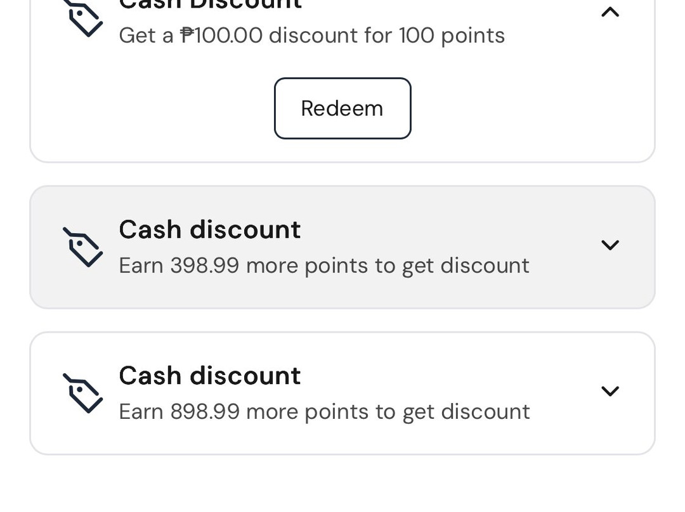The image size is (685, 512).
Task: Tap 'Earn 898.99 more points to get discount'
Action: tap(324, 412)
